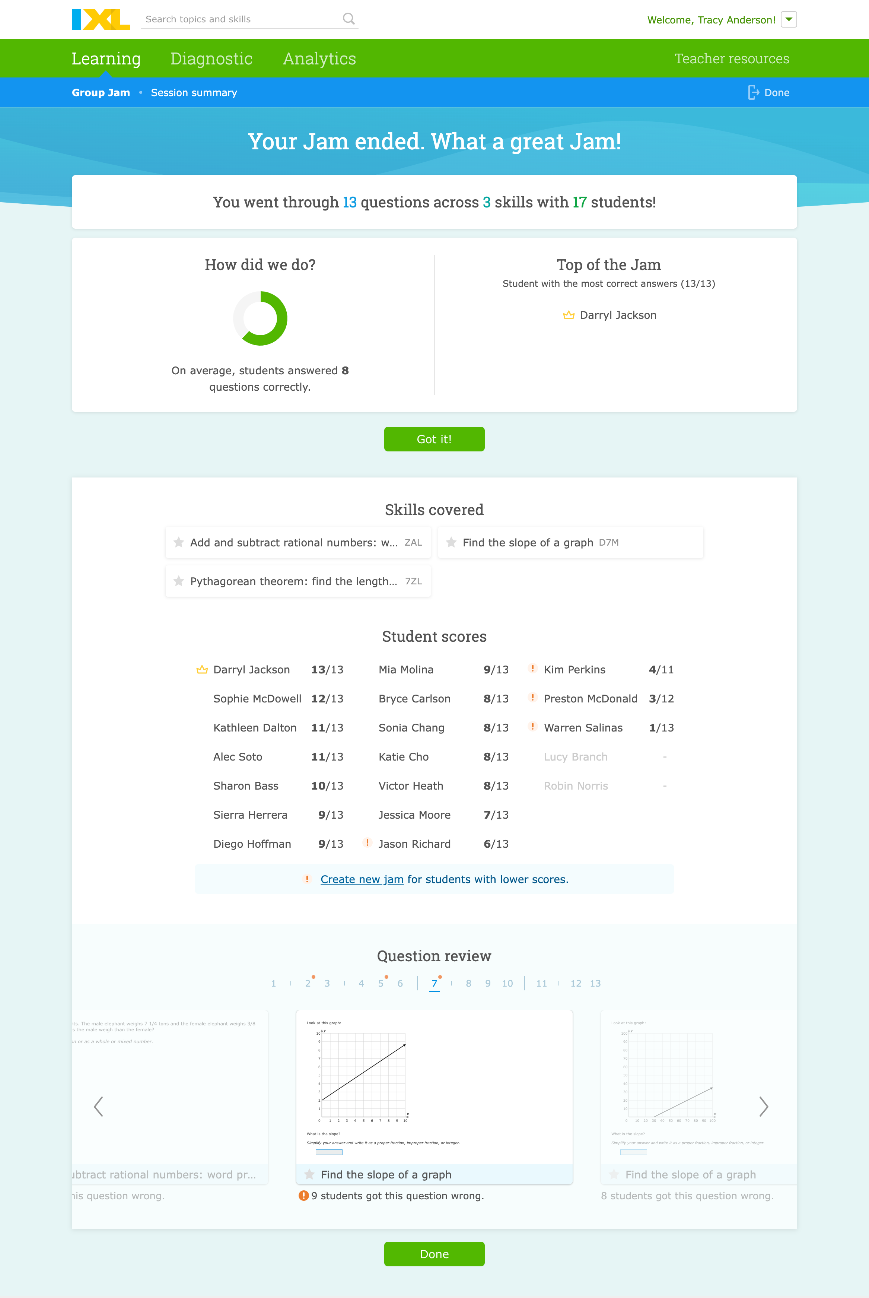869x1298 pixels.
Task: Click the IXL logo
Action: click(x=100, y=19)
